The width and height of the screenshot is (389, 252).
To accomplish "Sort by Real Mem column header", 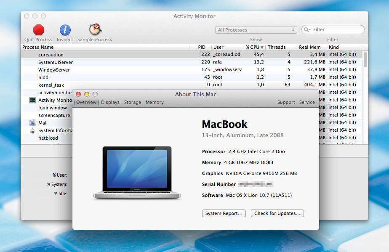I will (x=309, y=47).
